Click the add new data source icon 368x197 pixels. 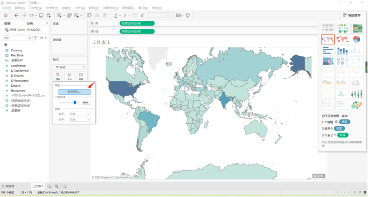pyautogui.click(x=49, y=16)
